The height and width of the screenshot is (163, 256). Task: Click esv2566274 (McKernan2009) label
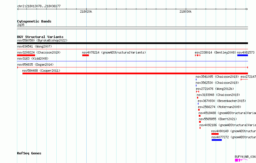coord(219,107)
